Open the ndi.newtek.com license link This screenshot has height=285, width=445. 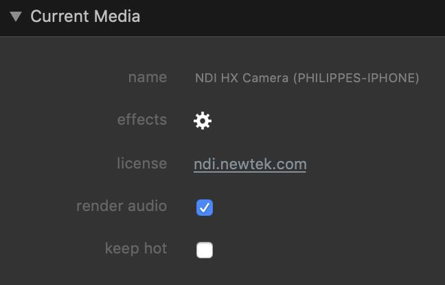point(250,164)
